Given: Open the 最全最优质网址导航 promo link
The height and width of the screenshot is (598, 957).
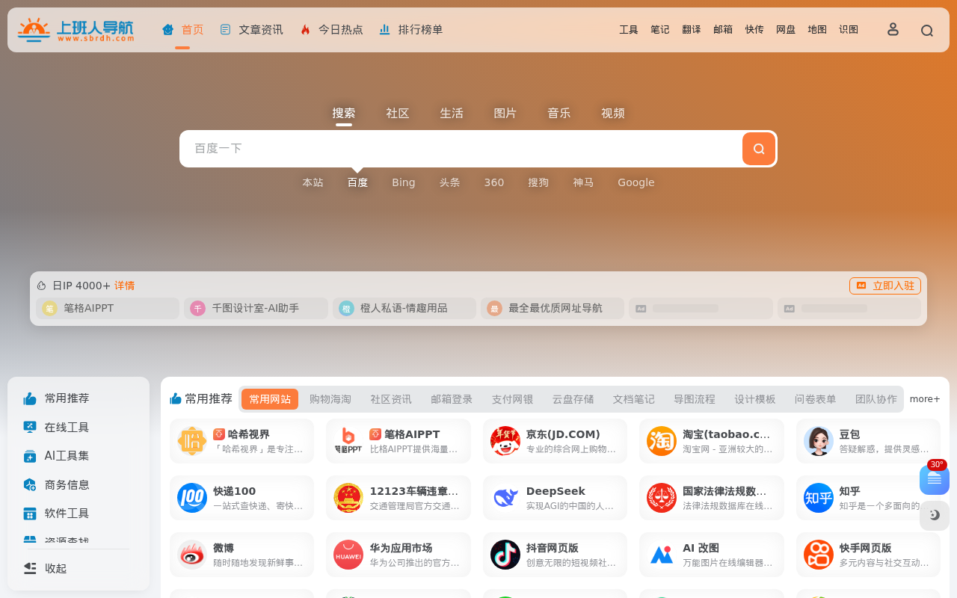Looking at the screenshot, I should [x=553, y=308].
